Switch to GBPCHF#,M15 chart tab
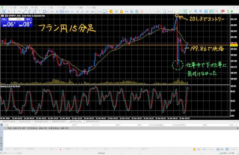239x155 pixels. coord(92,121)
